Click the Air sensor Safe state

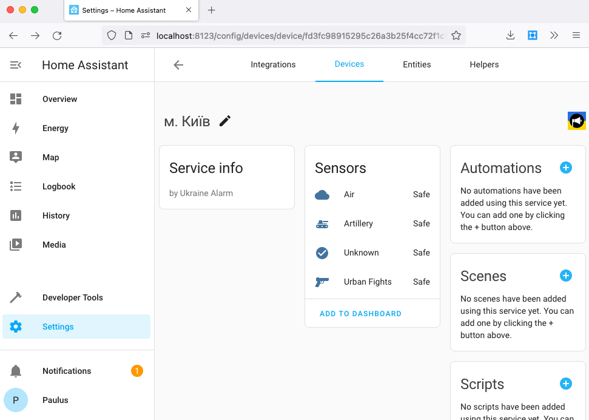coord(422,194)
